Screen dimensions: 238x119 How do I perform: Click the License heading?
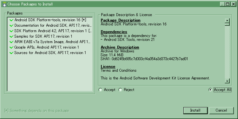(x=108, y=67)
